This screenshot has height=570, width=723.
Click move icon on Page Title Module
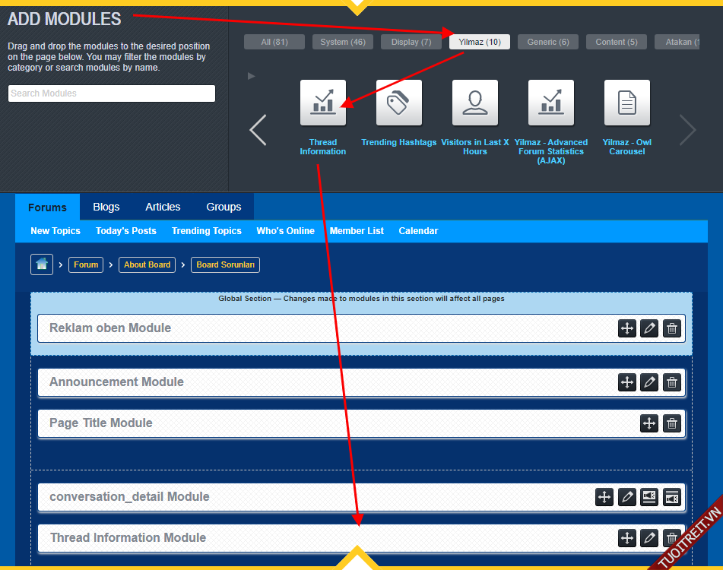[x=649, y=423]
